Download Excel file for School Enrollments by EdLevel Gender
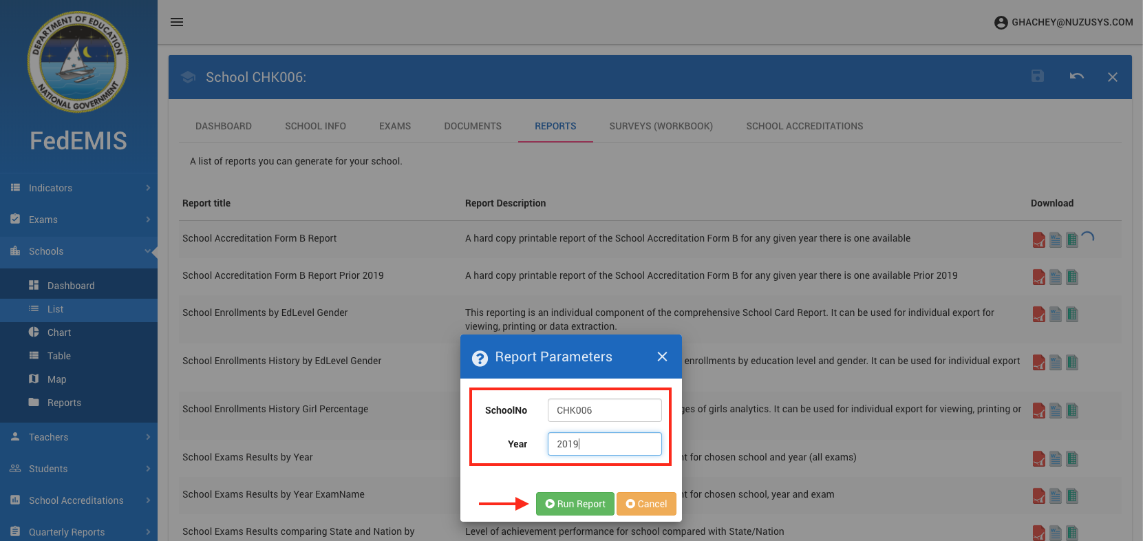The width and height of the screenshot is (1143, 541). (x=1071, y=314)
